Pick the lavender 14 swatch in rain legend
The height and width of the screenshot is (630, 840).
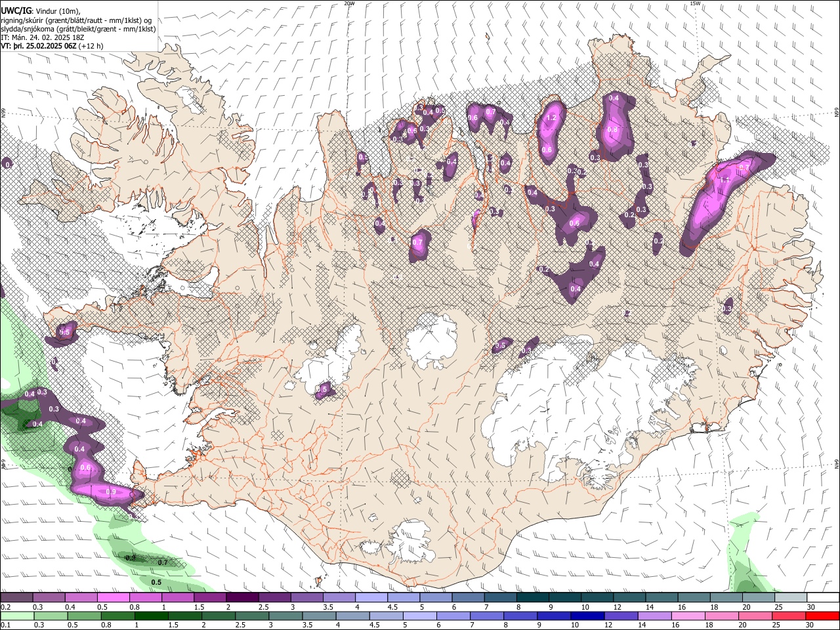[654, 616]
